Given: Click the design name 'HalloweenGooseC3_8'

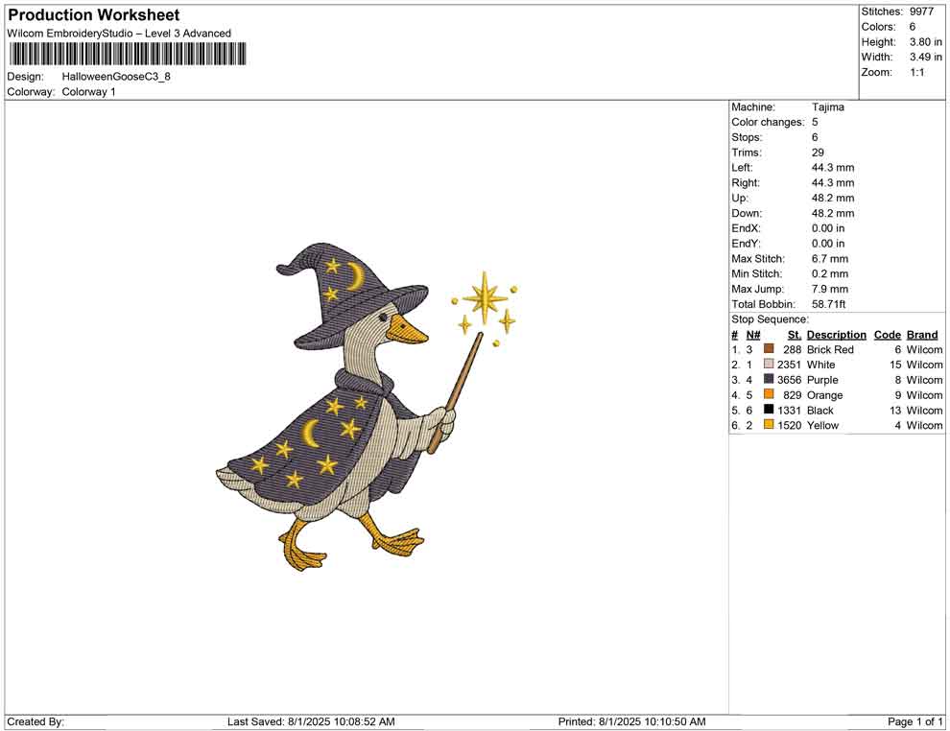Looking at the screenshot, I should [116, 77].
